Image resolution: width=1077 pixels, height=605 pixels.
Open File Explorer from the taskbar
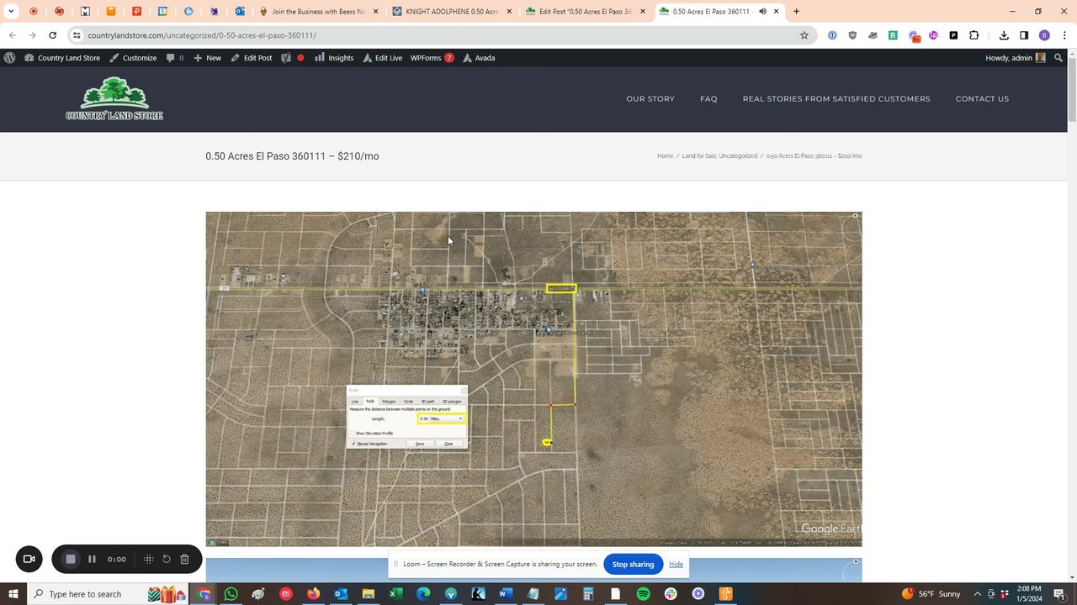tap(368, 594)
